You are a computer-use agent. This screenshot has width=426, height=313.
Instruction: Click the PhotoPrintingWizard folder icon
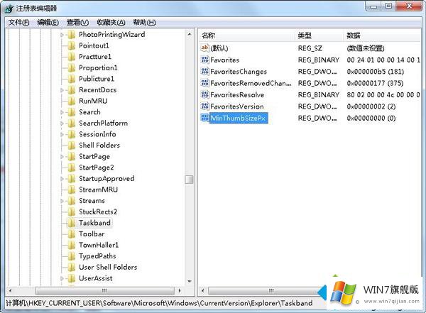pyautogui.click(x=72, y=35)
